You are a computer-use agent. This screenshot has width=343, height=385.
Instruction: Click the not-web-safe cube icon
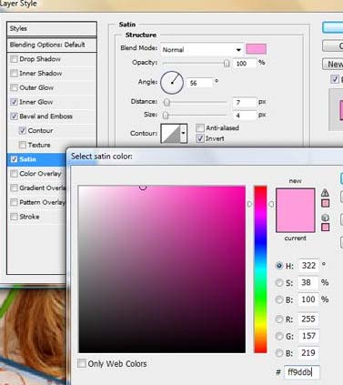pos(325,218)
